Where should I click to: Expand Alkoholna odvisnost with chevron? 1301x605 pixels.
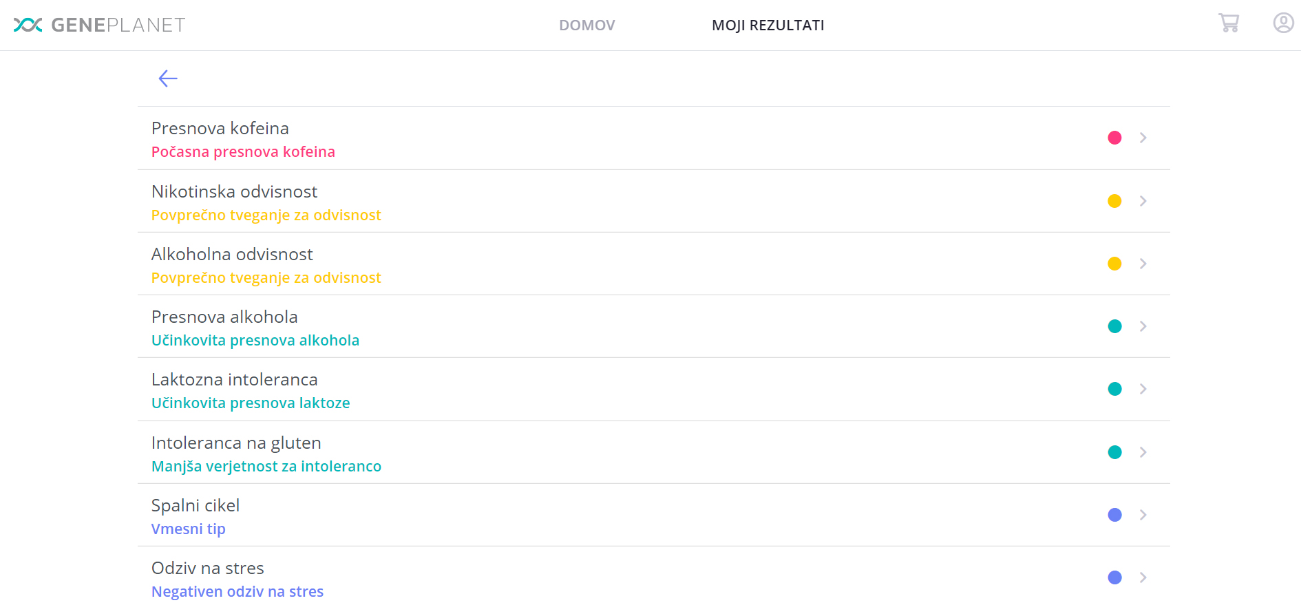(1143, 264)
